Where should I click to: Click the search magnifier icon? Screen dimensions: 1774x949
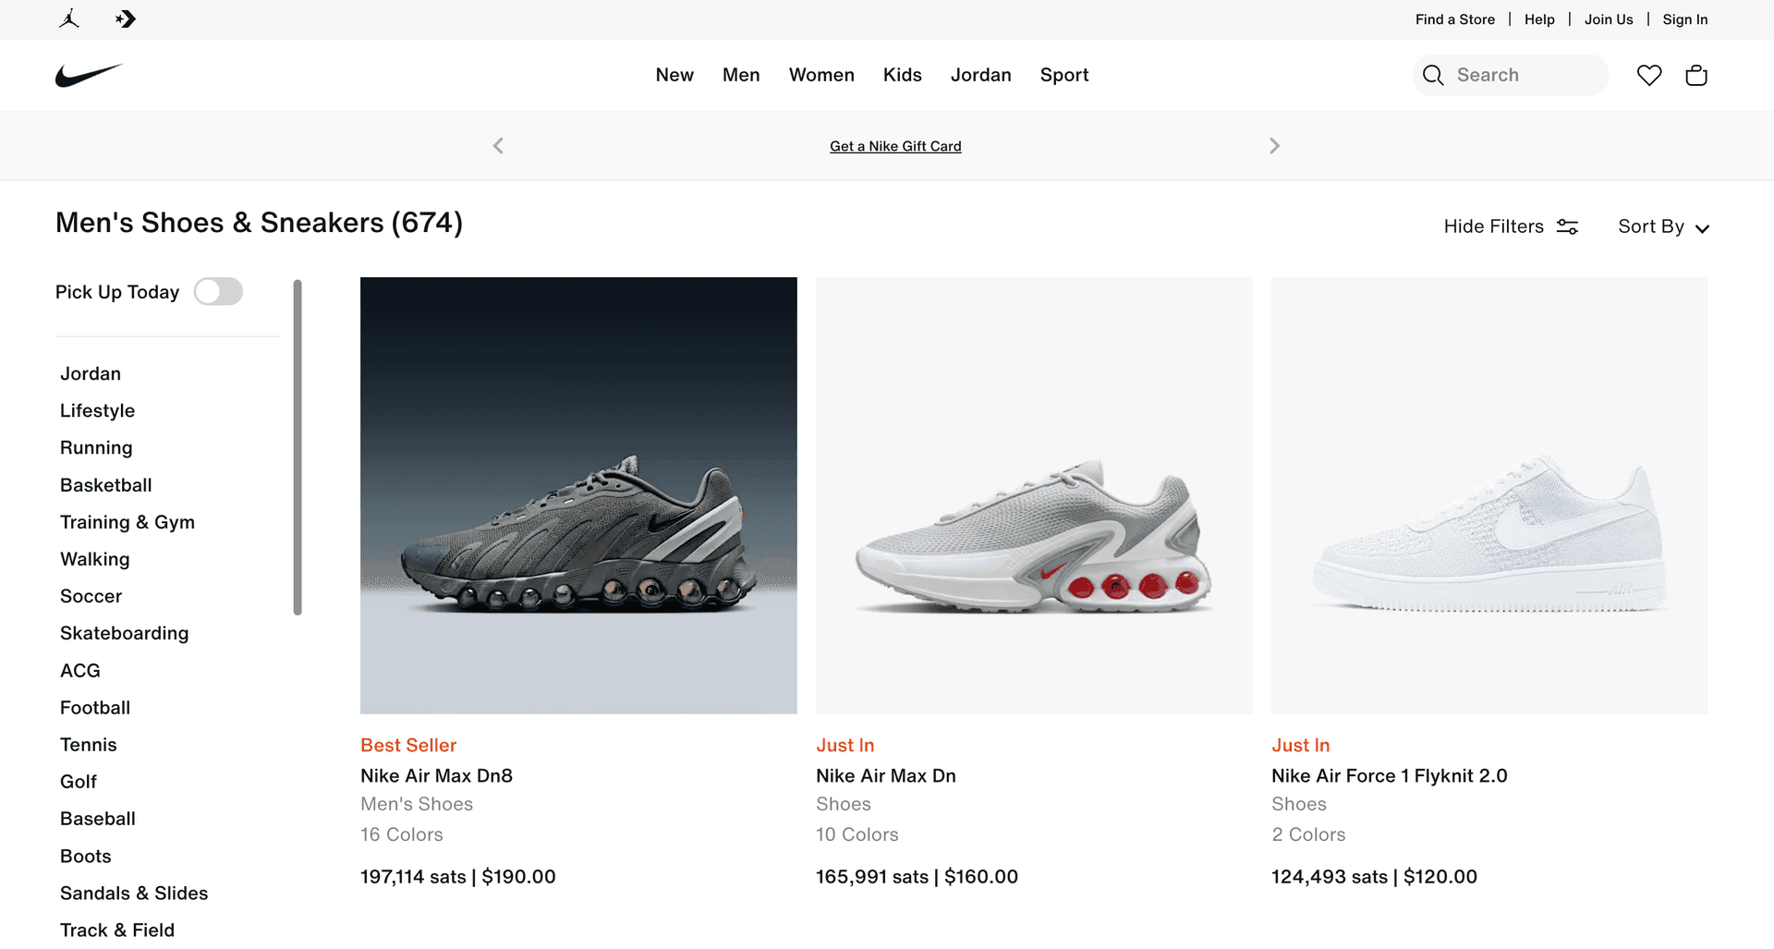(x=1433, y=75)
